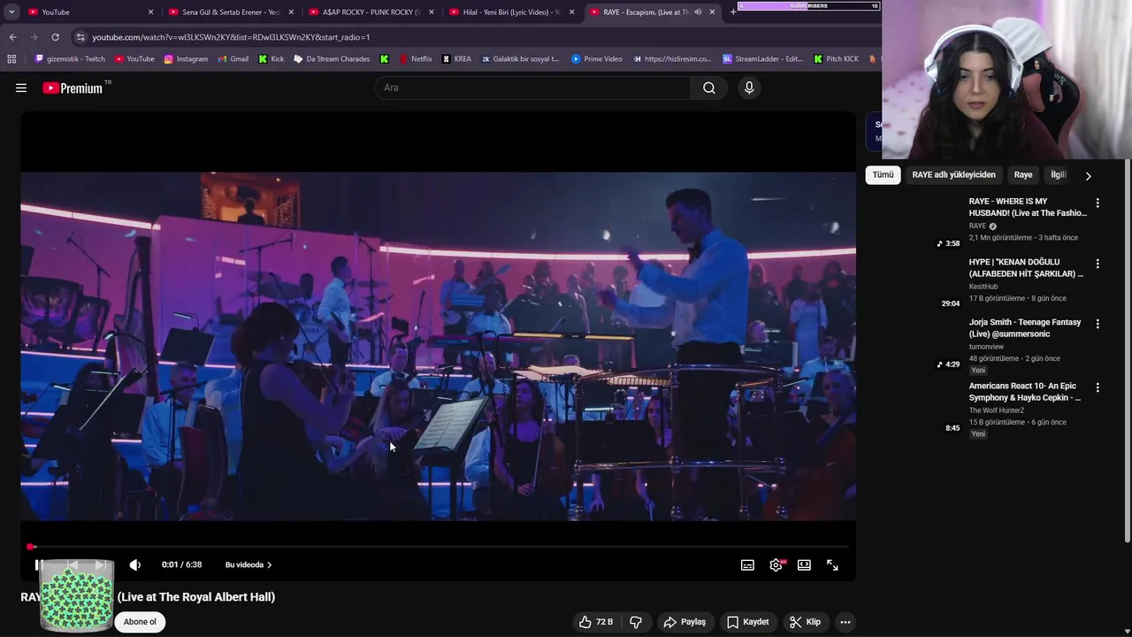
Task: Seek on the video progress bar
Action: pos(439,547)
